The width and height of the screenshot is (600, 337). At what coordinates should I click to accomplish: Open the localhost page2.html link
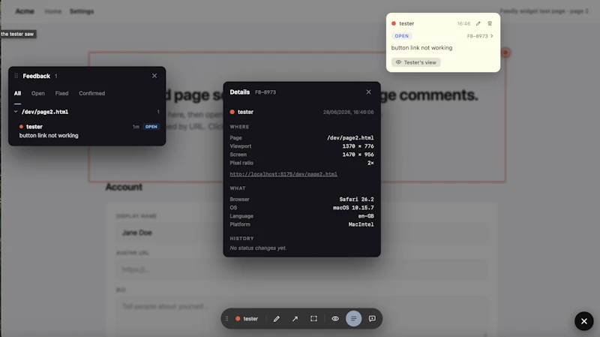pos(283,174)
